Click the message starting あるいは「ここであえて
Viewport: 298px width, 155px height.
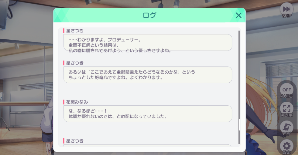pyautogui.click(x=148, y=75)
